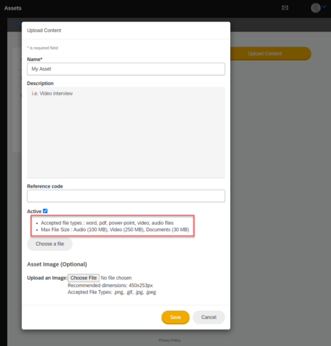Image resolution: width=331 pixels, height=346 pixels.
Task: Click the Description label
Action: [40, 83]
